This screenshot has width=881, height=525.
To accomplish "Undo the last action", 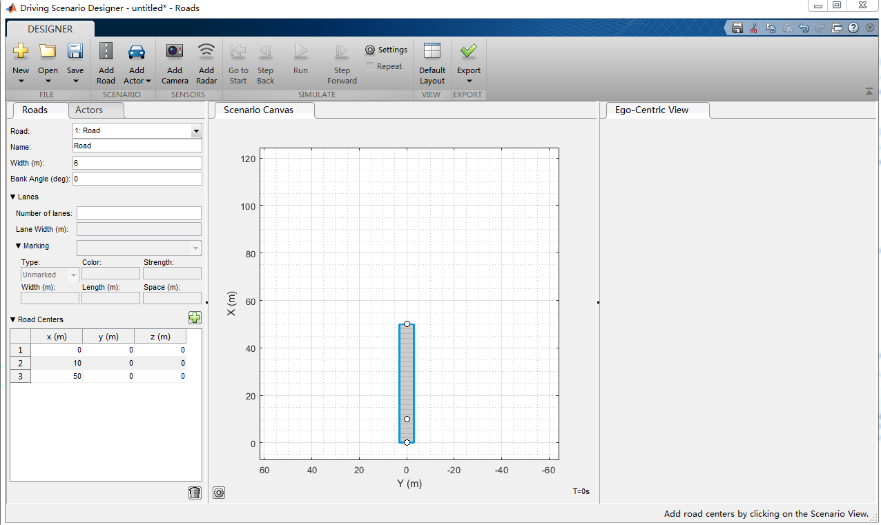I will (804, 28).
